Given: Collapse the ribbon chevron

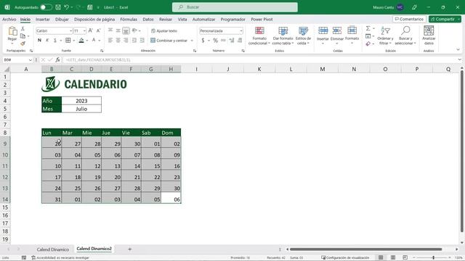Looking at the screenshot, I should [x=458, y=50].
